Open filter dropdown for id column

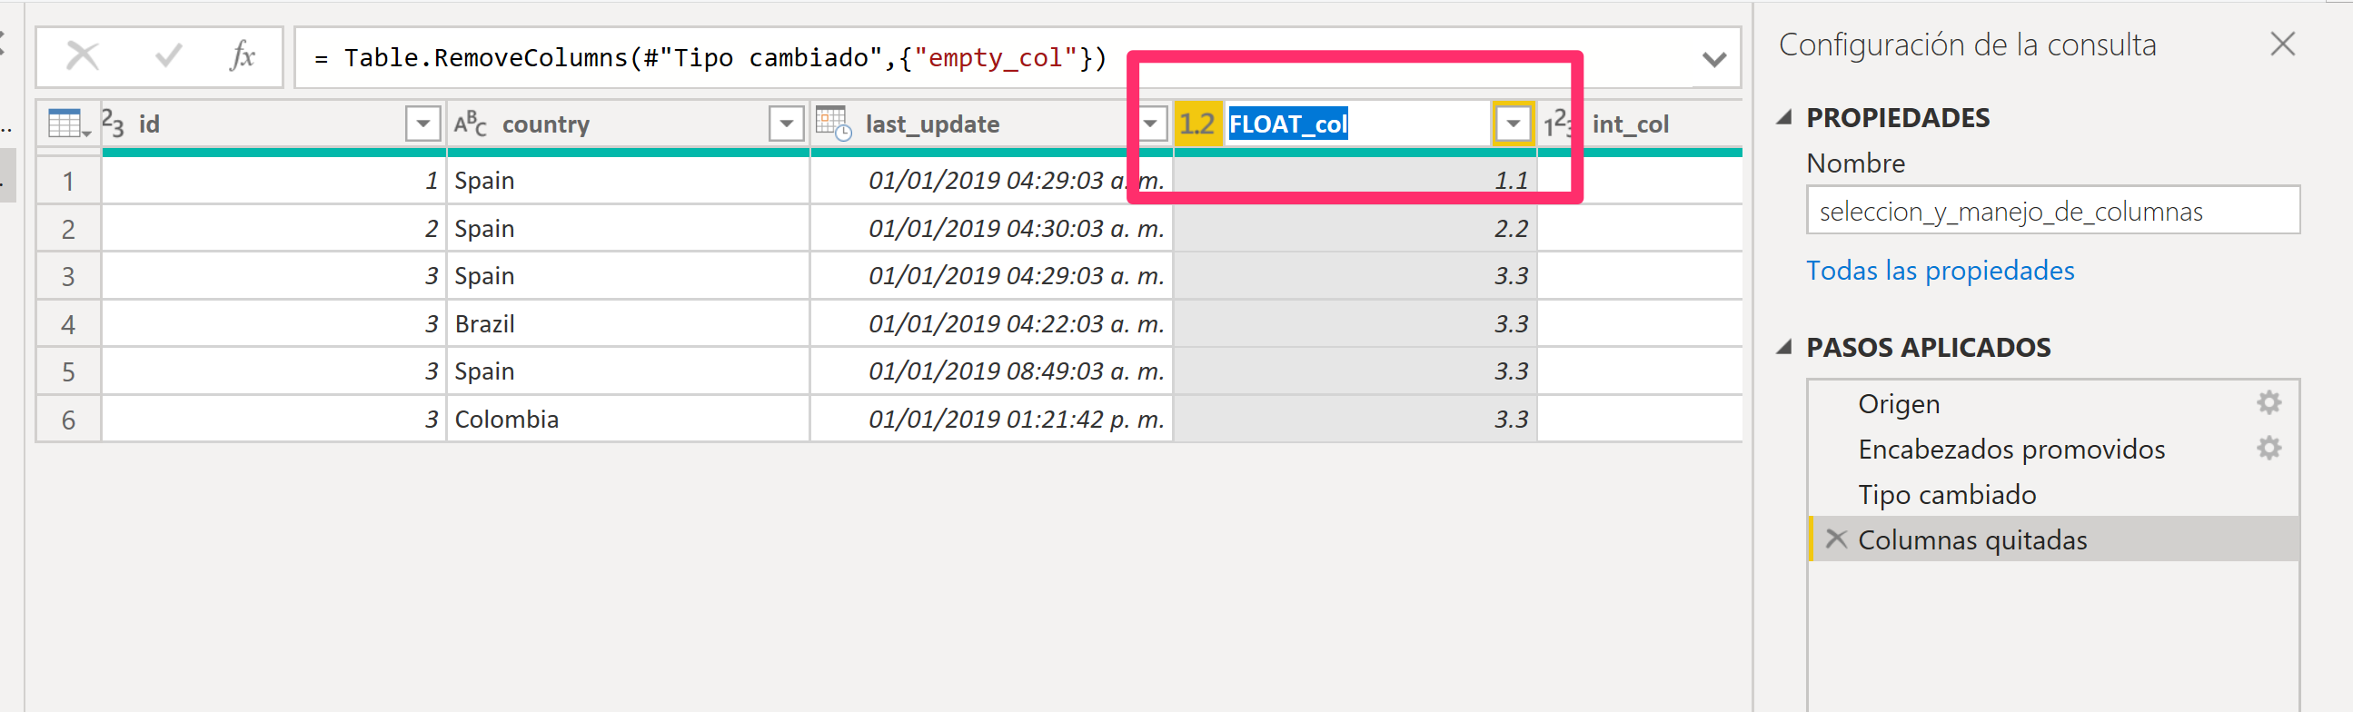[x=423, y=124]
